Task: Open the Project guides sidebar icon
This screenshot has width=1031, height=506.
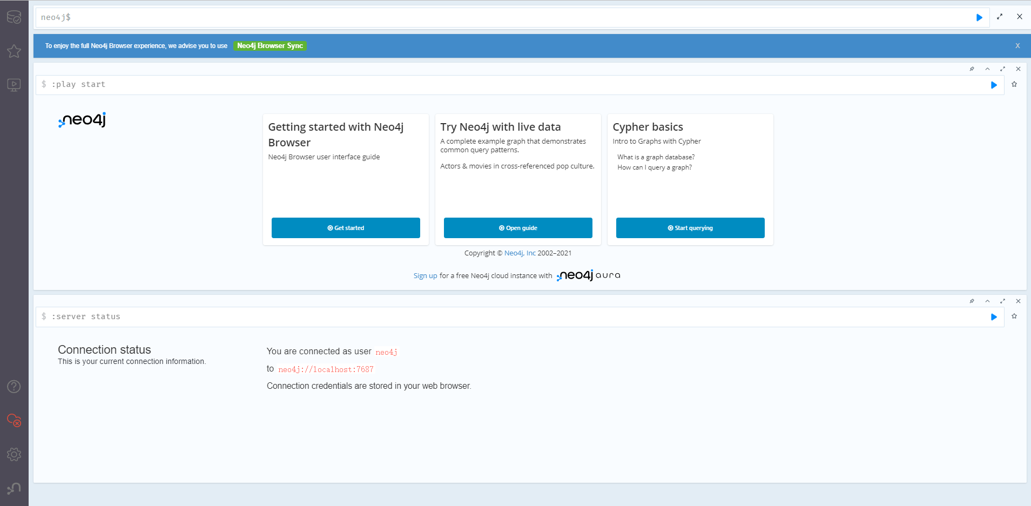Action: (x=14, y=85)
